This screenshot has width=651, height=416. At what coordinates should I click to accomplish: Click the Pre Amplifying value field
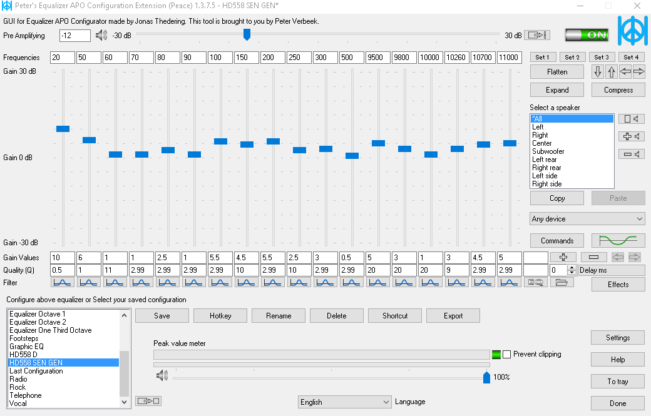[x=75, y=36]
